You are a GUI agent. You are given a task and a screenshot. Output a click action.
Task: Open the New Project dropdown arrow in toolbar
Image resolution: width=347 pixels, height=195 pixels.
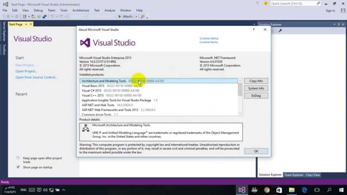pyautogui.click(x=29, y=17)
